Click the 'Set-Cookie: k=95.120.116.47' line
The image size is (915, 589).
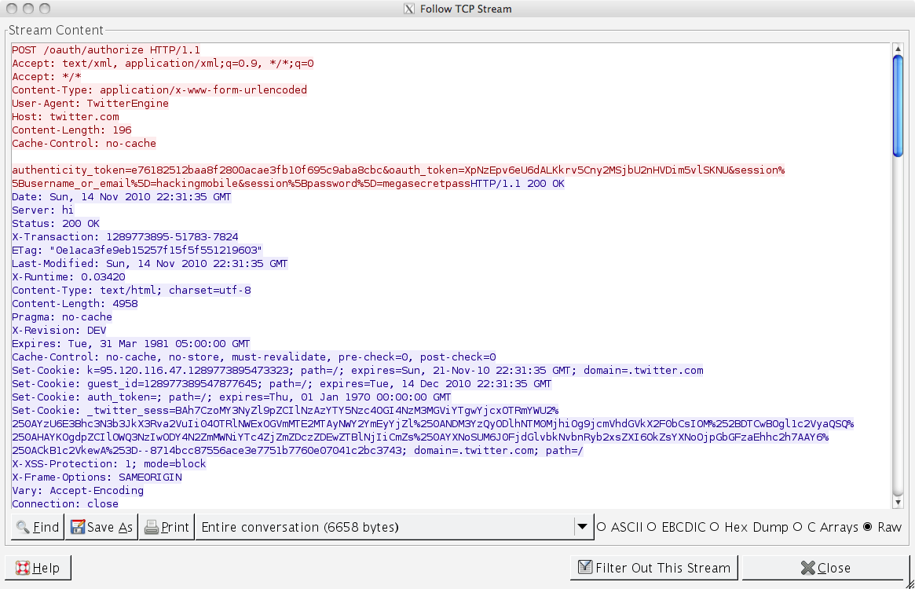tap(357, 371)
